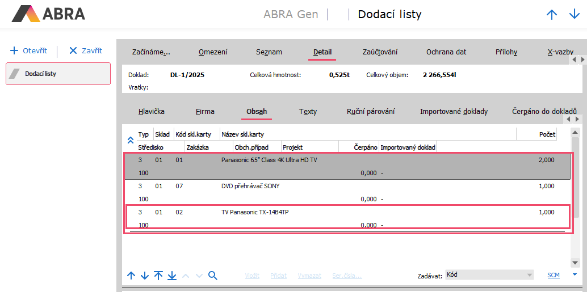Jump to first row with bottom toolbar icon
This screenshot has height=292, width=587.
pyautogui.click(x=158, y=276)
